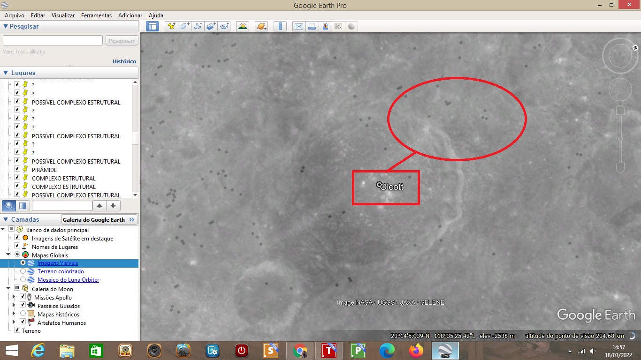Toggle Artefatos Humanos checkbox
The image size is (641, 360).
tap(23, 322)
